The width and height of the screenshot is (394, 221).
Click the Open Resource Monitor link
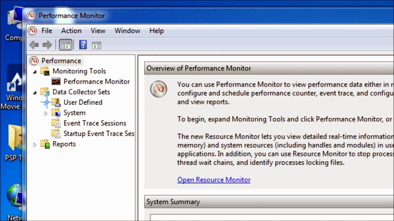pyautogui.click(x=214, y=180)
